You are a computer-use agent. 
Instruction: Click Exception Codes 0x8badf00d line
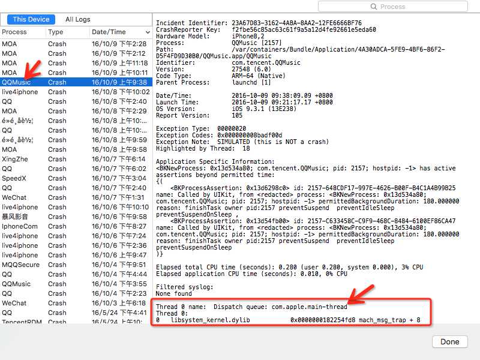coord(219,135)
